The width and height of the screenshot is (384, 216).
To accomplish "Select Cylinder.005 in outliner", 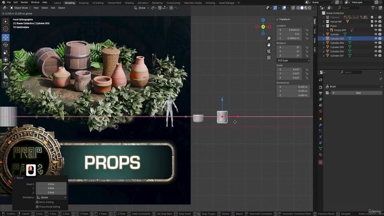I will click(x=337, y=47).
